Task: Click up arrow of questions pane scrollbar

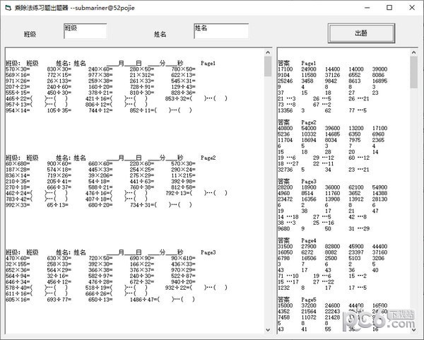Action: [x=268, y=52]
